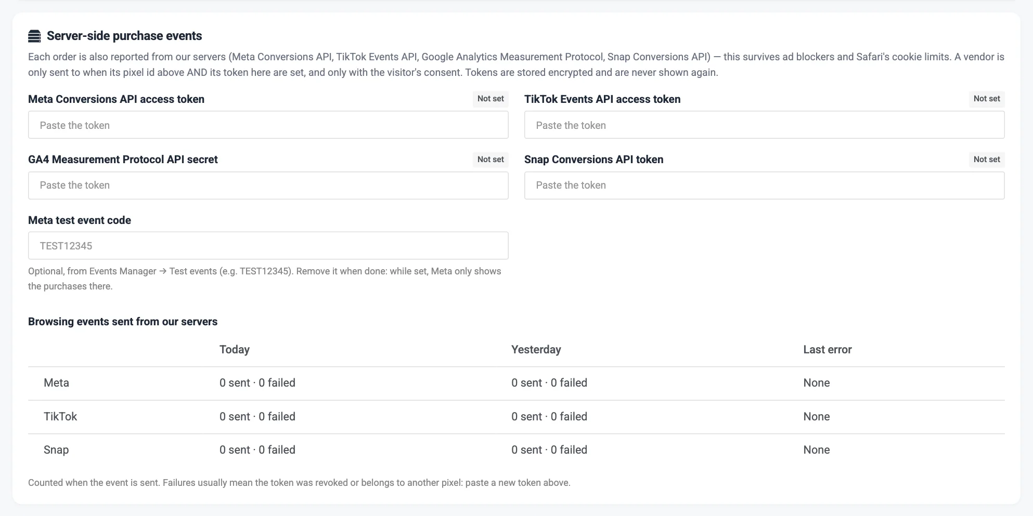Image resolution: width=1033 pixels, height=516 pixels.
Task: Click the None last error for Meta
Action: (x=817, y=383)
